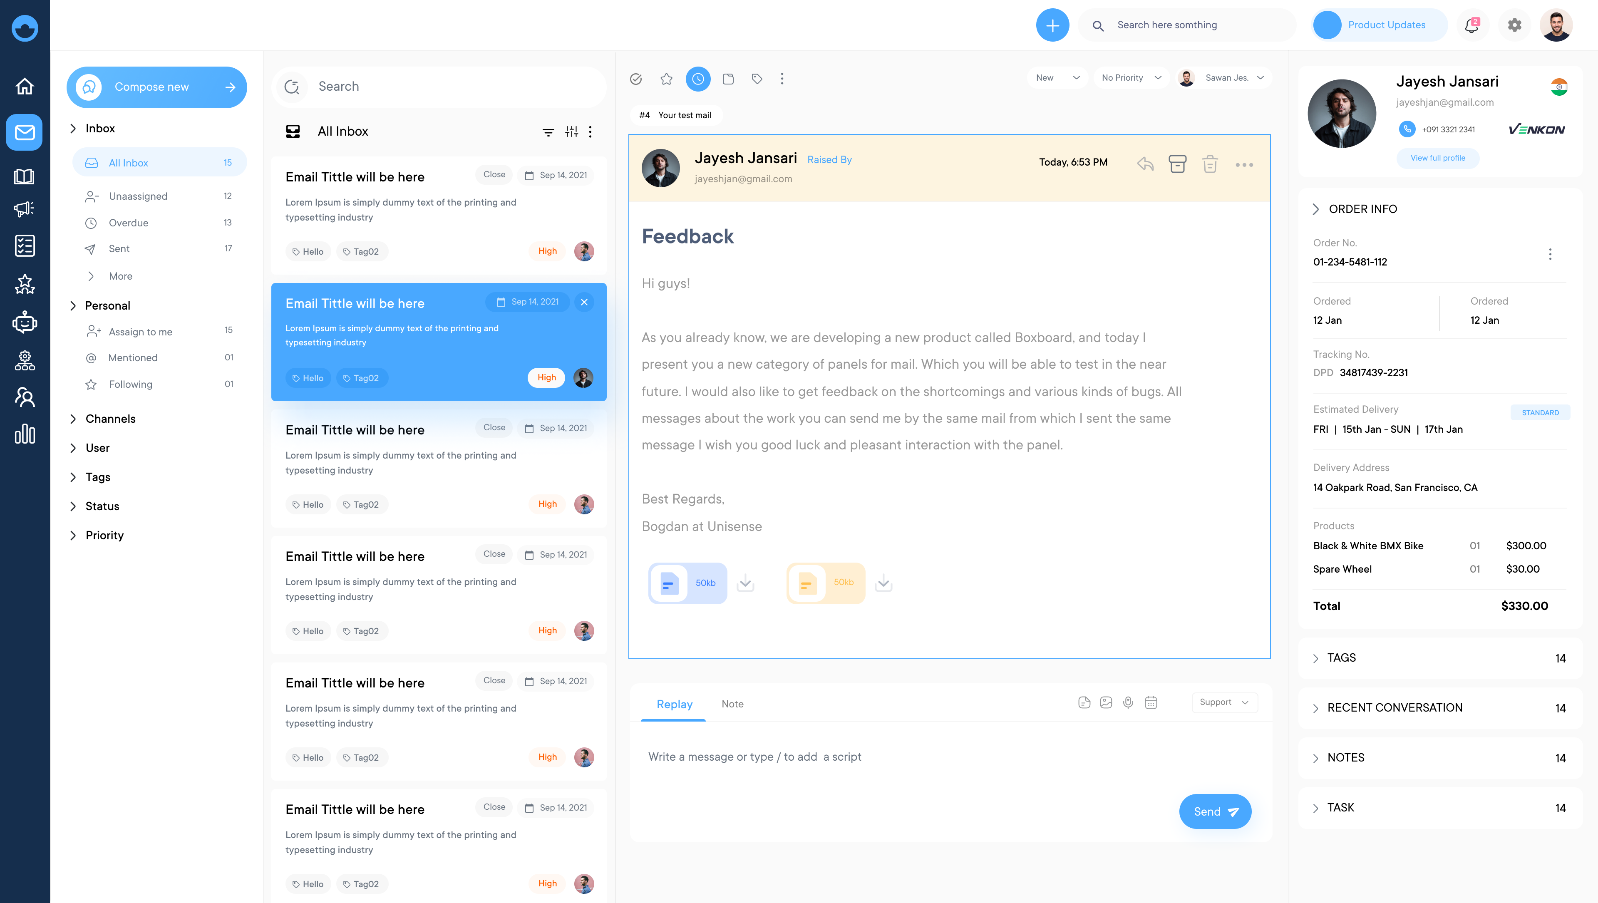Click the checkmark/resolve icon on toolbar
The width and height of the screenshot is (1598, 903).
637,78
